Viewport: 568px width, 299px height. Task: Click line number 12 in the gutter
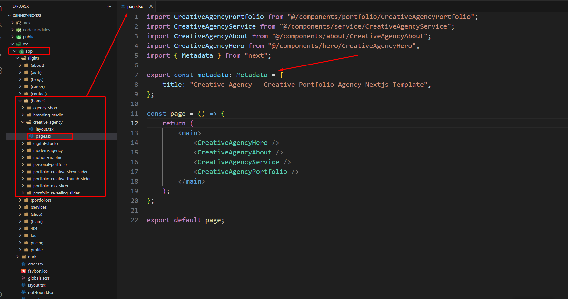pyautogui.click(x=135, y=123)
